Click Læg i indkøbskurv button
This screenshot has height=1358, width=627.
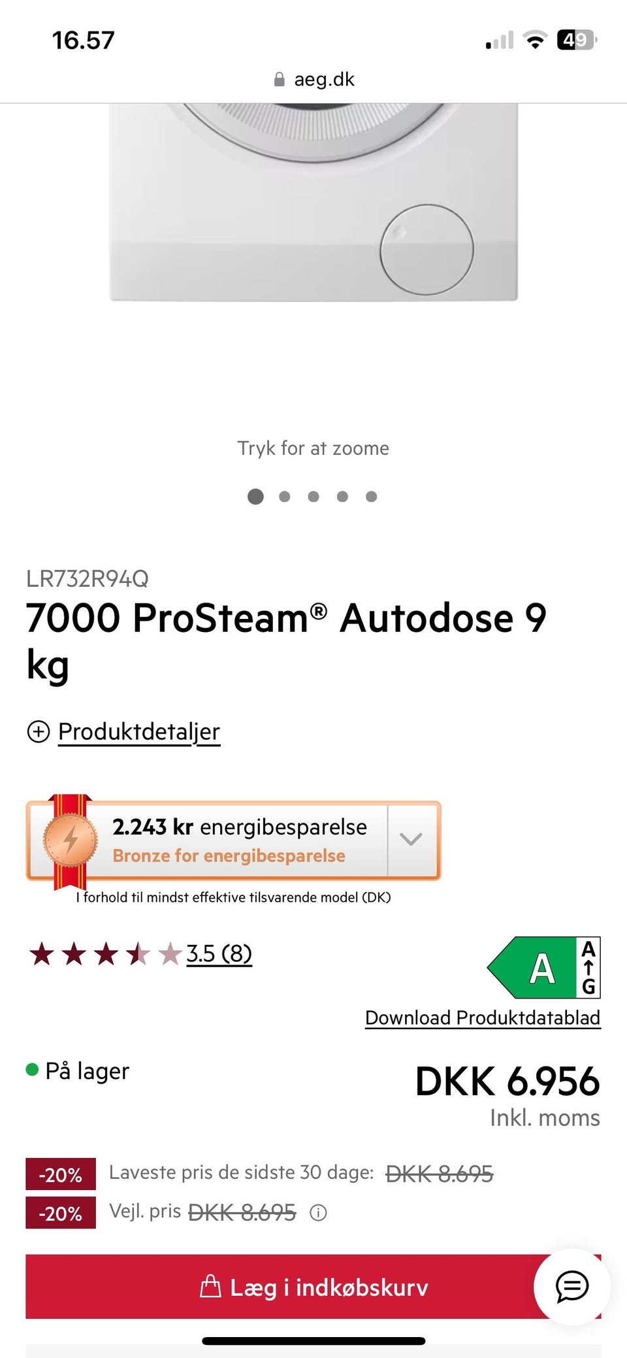(313, 1286)
